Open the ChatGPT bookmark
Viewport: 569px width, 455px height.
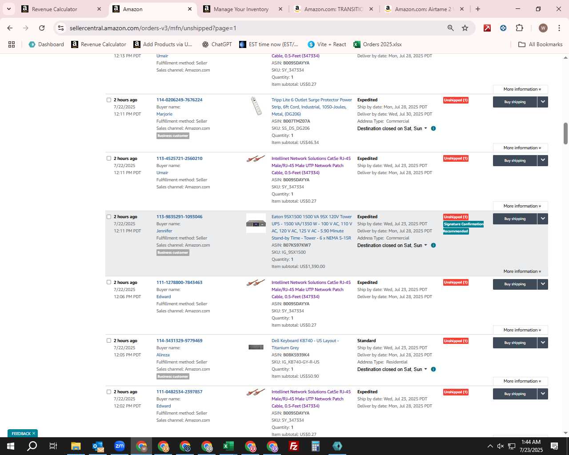tap(216, 44)
